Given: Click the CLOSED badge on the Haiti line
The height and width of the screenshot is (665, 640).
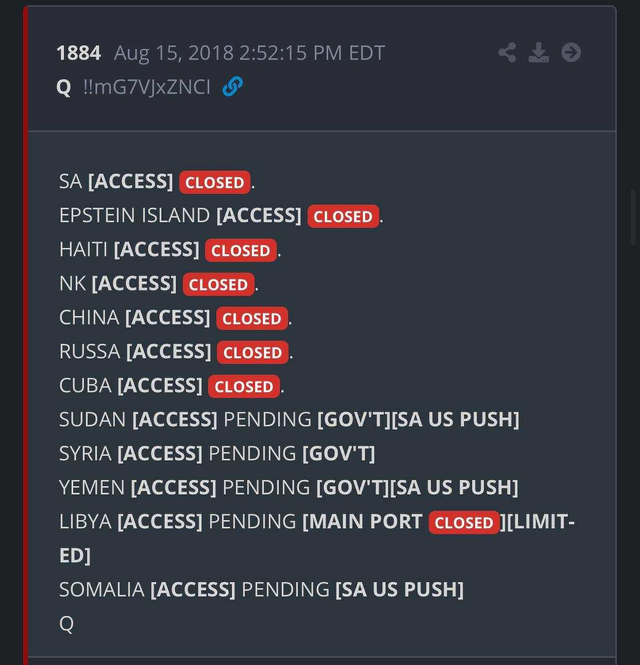Looking at the screenshot, I should [x=240, y=251].
